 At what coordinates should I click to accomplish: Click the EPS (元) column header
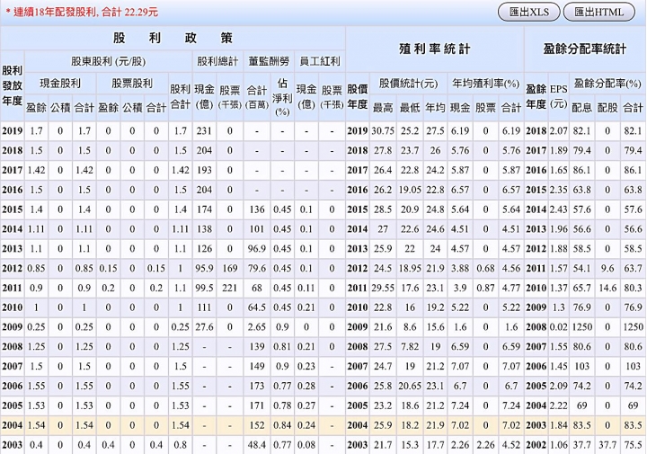[559, 96]
